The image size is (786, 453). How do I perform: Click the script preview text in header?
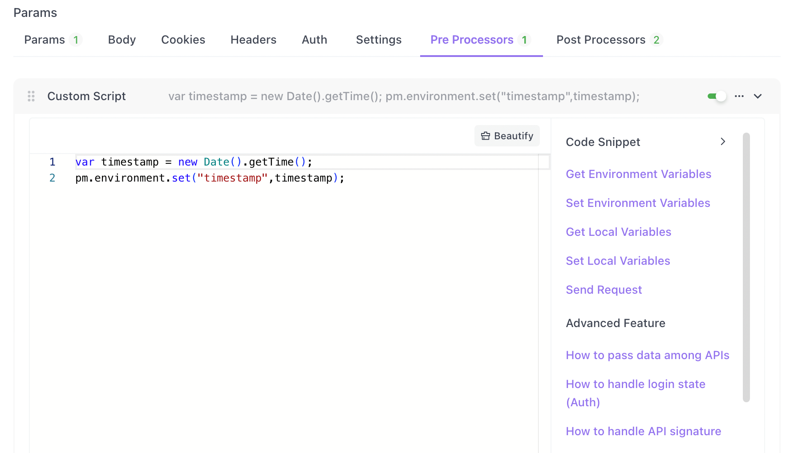[x=404, y=96]
